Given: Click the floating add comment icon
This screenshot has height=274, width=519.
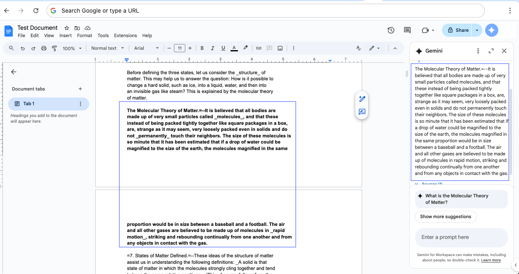Looking at the screenshot, I should click(362, 112).
